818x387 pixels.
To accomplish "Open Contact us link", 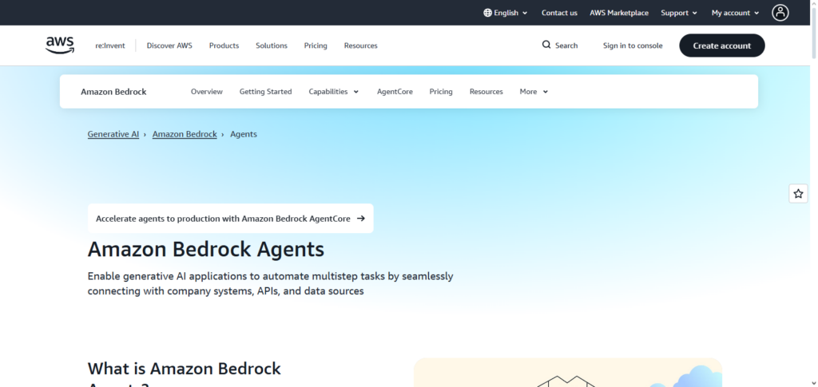I will pyautogui.click(x=559, y=13).
